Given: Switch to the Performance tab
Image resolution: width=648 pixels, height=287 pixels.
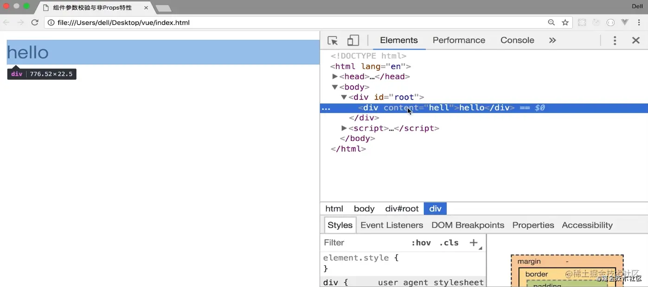Looking at the screenshot, I should [459, 40].
